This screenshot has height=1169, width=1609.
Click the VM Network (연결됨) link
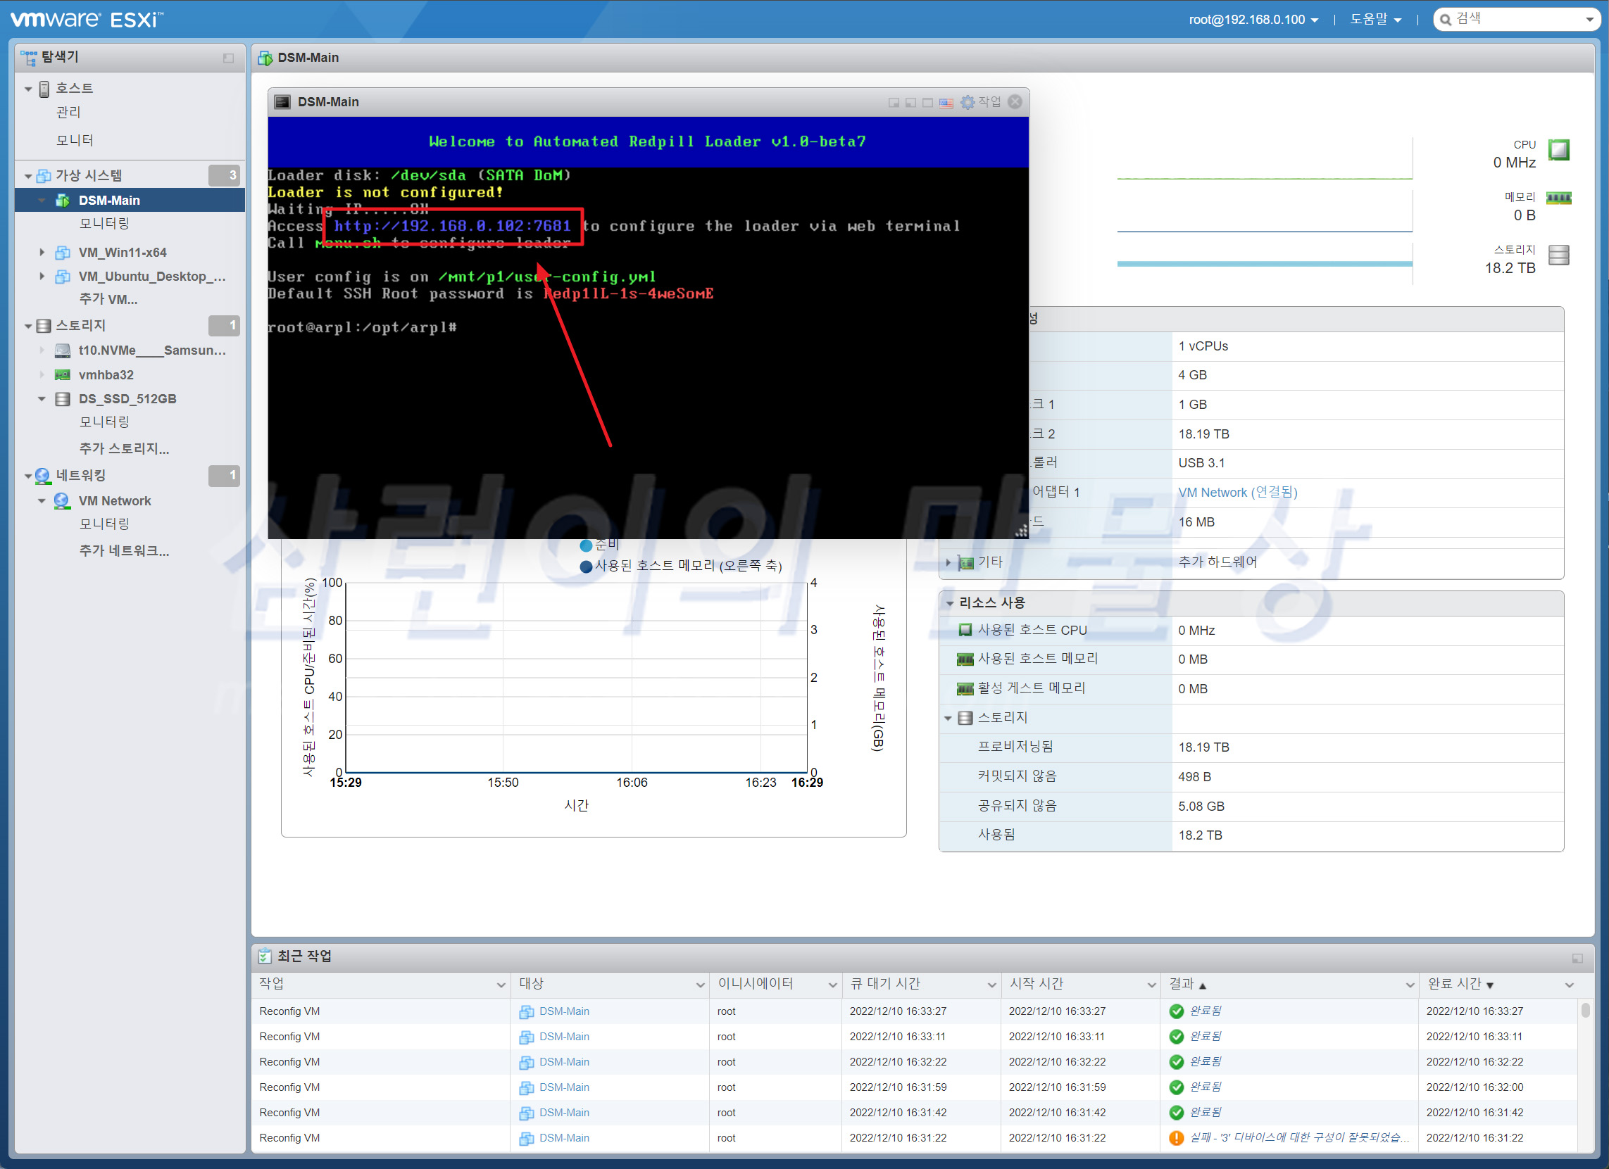pyautogui.click(x=1237, y=493)
